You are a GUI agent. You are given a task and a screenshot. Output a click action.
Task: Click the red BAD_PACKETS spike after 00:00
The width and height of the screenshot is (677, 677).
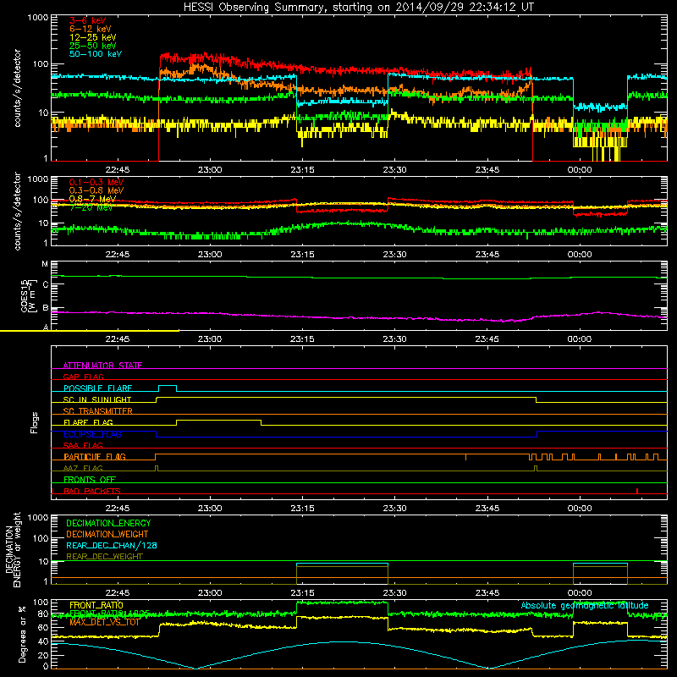coord(637,491)
